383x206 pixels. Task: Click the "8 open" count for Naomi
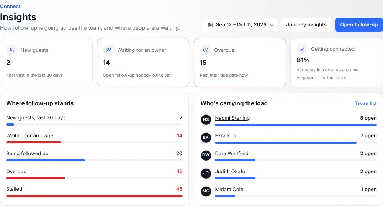pyautogui.click(x=368, y=118)
